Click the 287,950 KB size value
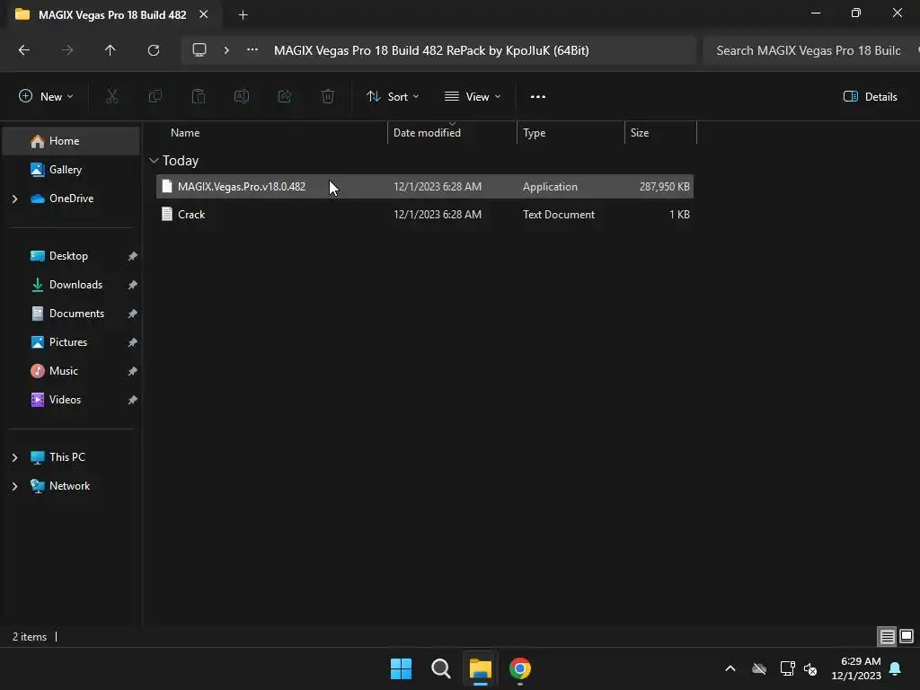The height and width of the screenshot is (690, 920). point(664,187)
